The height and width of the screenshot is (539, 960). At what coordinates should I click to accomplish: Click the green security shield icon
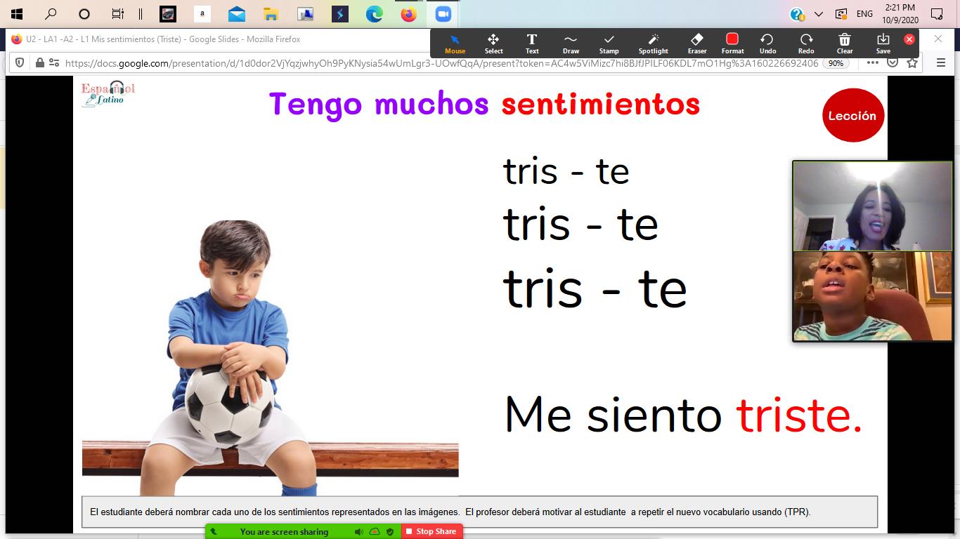pos(390,532)
